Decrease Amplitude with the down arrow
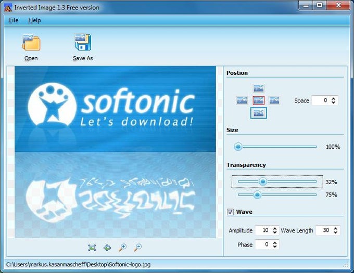 coord(275,232)
